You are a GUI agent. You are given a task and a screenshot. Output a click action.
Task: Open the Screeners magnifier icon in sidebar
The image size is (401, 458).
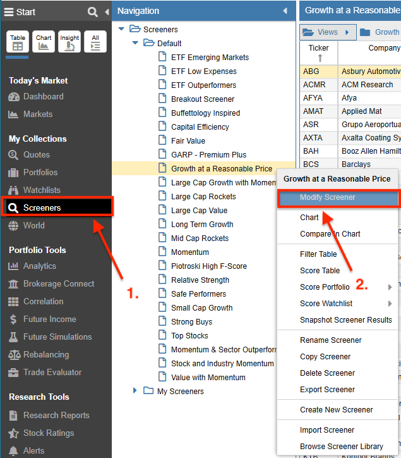(13, 208)
